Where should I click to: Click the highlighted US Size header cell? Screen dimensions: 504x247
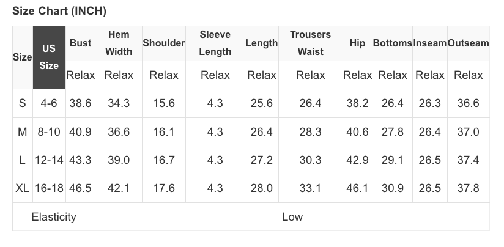49,57
